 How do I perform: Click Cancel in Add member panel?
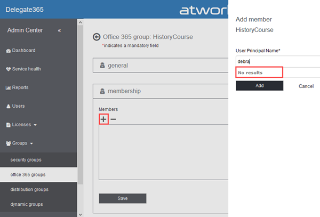[x=306, y=86]
